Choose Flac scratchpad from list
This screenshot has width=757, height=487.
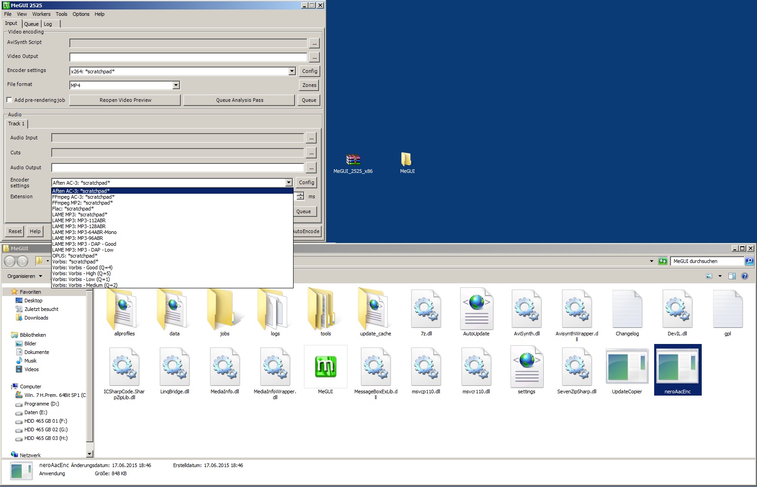click(172, 209)
